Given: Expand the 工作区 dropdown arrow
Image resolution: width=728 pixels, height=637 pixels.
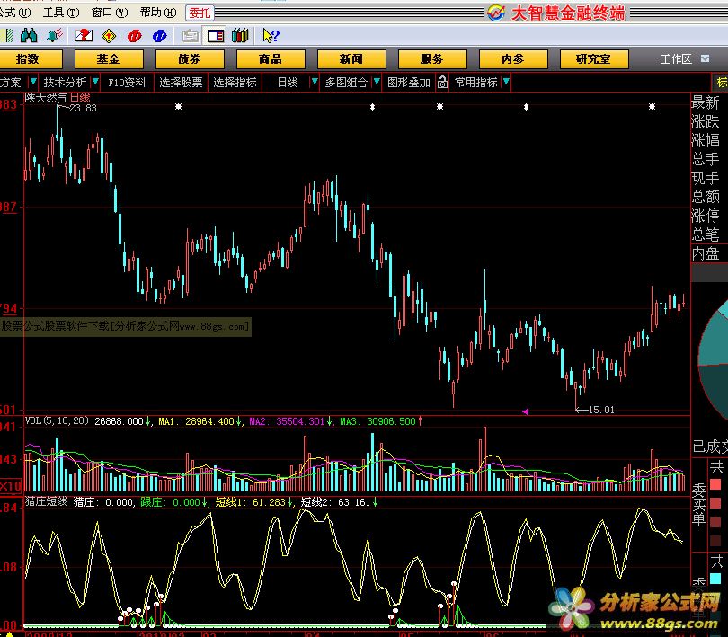Looking at the screenshot, I should (x=705, y=58).
